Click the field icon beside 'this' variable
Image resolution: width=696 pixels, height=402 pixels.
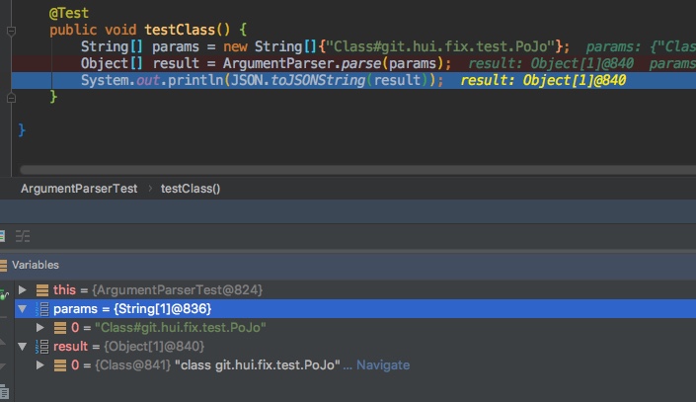click(42, 290)
